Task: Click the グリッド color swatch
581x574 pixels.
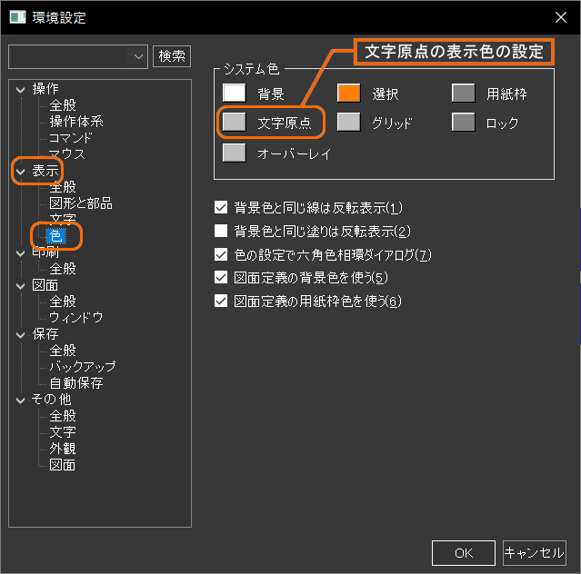Action: tap(349, 122)
